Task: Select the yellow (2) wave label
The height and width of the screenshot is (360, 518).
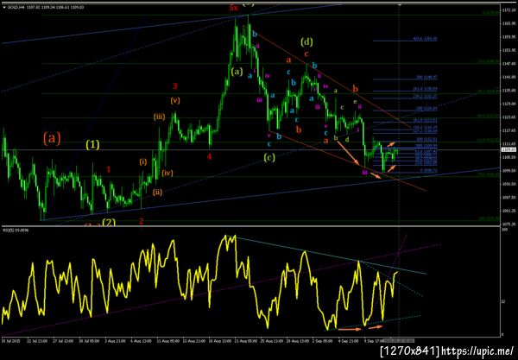Action: [109, 222]
